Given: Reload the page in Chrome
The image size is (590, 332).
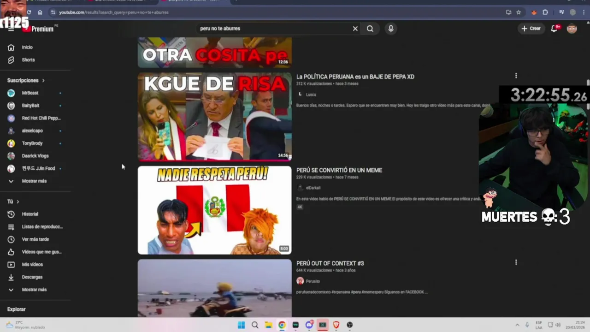Looking at the screenshot, I should 29,12.
